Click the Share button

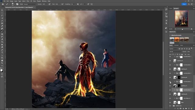184,4
